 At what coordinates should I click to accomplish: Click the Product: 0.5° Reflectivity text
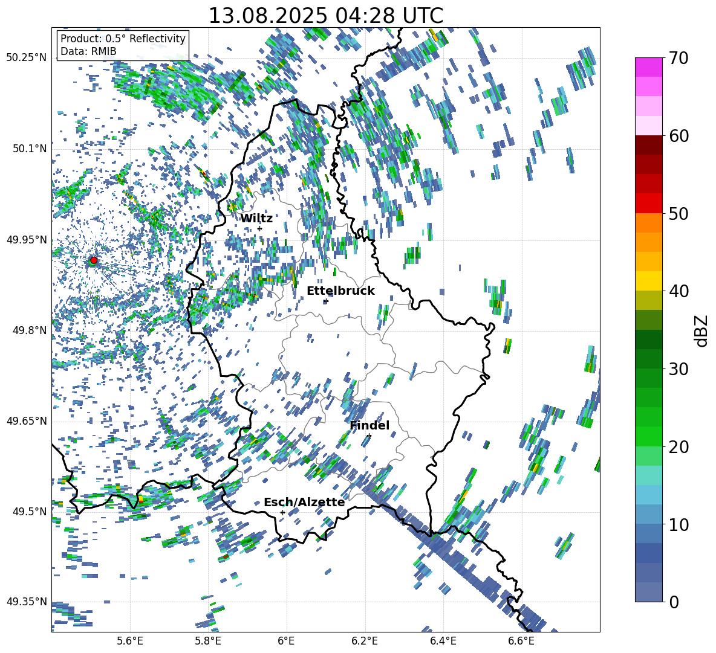(123, 38)
